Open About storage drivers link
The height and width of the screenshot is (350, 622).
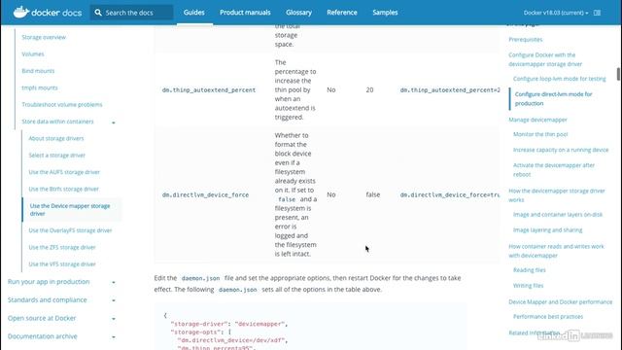[x=56, y=138]
